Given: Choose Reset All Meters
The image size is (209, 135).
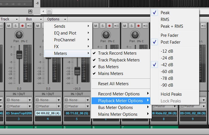Looking at the screenshot, I should 121,84.
